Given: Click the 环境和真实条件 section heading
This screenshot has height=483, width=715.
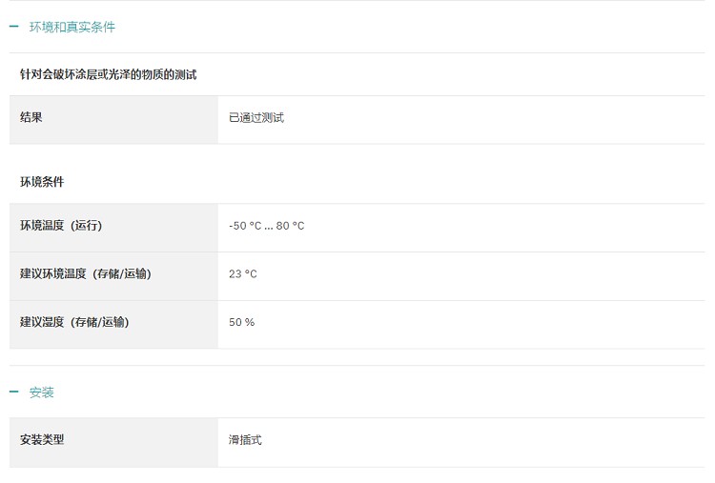Looking at the screenshot, I should click(x=72, y=27).
